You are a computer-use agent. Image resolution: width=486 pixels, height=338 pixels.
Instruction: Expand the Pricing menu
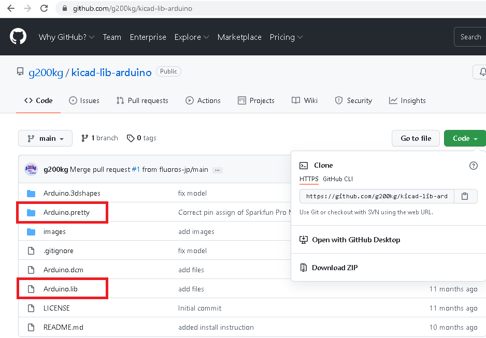286,37
